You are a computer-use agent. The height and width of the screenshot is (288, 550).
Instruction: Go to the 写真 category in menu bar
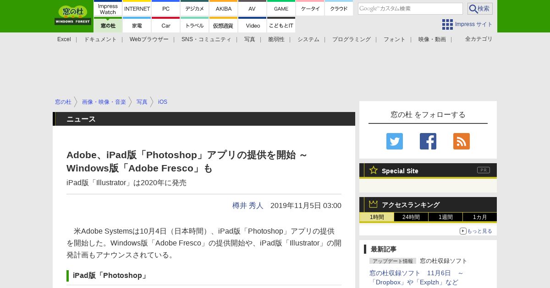250,39
